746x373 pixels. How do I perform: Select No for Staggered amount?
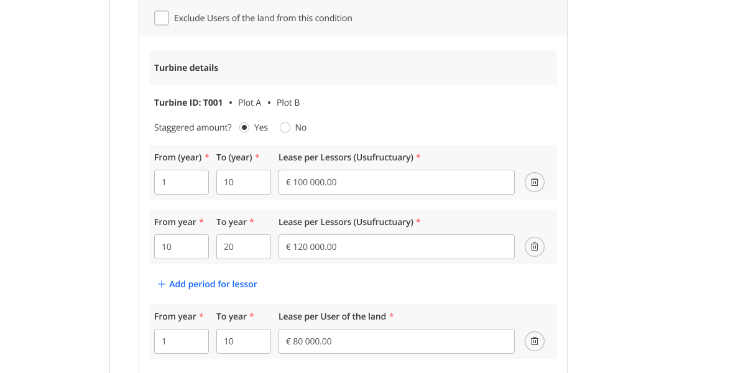click(285, 127)
